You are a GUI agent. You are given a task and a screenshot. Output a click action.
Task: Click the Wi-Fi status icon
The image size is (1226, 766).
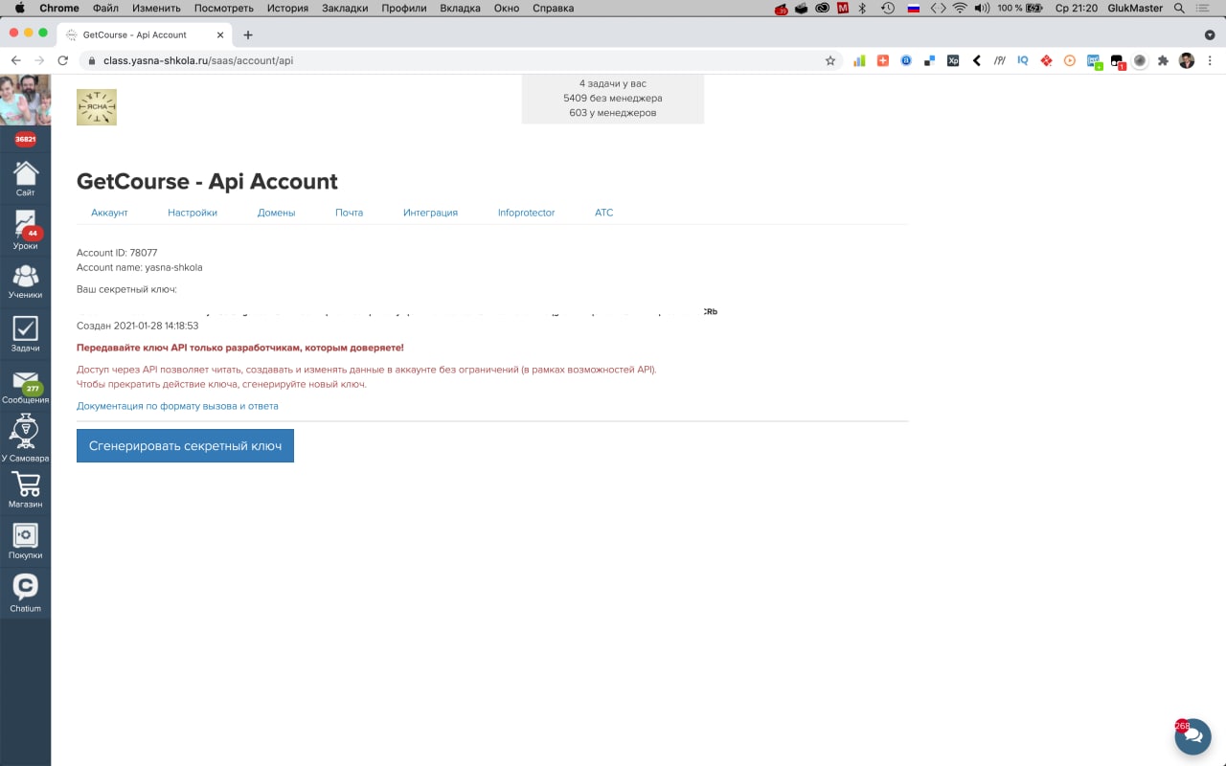[960, 8]
